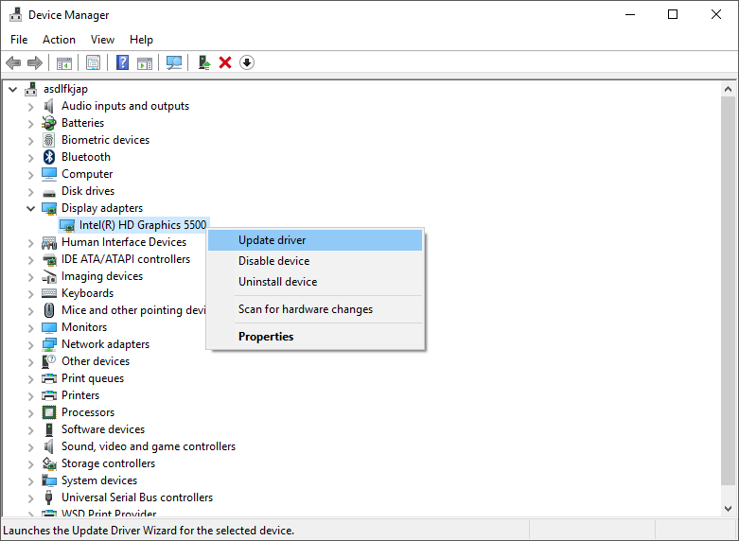Viewport: 739px width, 541px height.
Task: Click the Batteries category icon
Action: [x=49, y=123]
